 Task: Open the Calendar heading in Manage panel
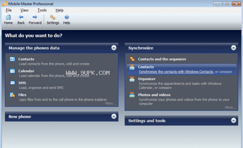coord(26,71)
